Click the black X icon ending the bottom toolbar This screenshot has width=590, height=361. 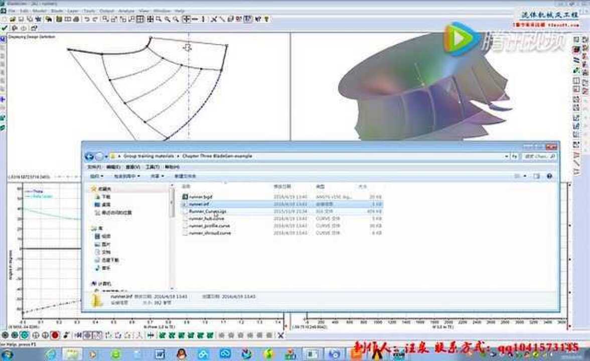(280, 335)
